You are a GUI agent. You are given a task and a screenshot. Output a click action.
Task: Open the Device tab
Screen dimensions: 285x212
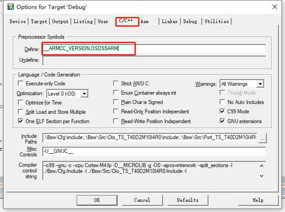tap(18, 21)
